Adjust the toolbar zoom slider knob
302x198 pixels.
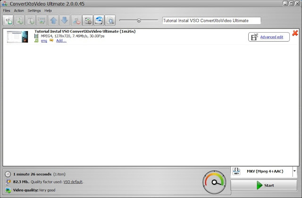coord(139,20)
